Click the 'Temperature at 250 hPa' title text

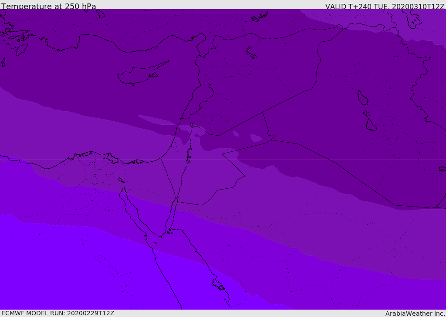(49, 6)
